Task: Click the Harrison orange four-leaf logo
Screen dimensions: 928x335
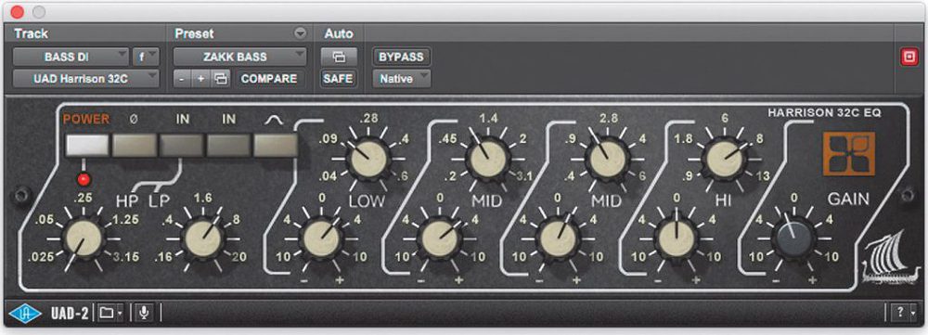Action: 848,153
